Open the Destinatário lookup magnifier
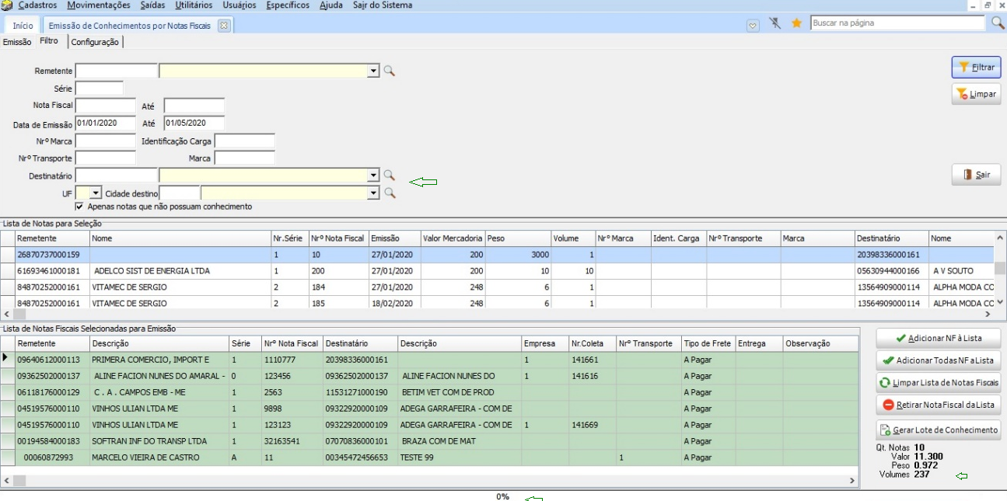The height and width of the screenshot is (501, 1007). click(390, 176)
